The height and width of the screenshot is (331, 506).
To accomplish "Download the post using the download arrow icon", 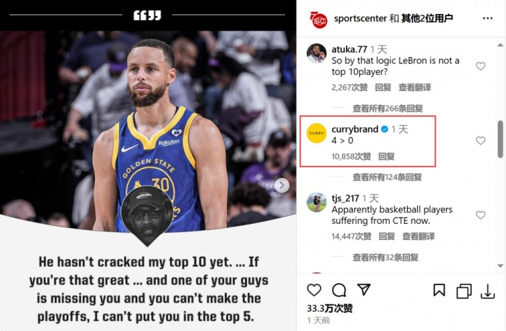I will click(488, 291).
